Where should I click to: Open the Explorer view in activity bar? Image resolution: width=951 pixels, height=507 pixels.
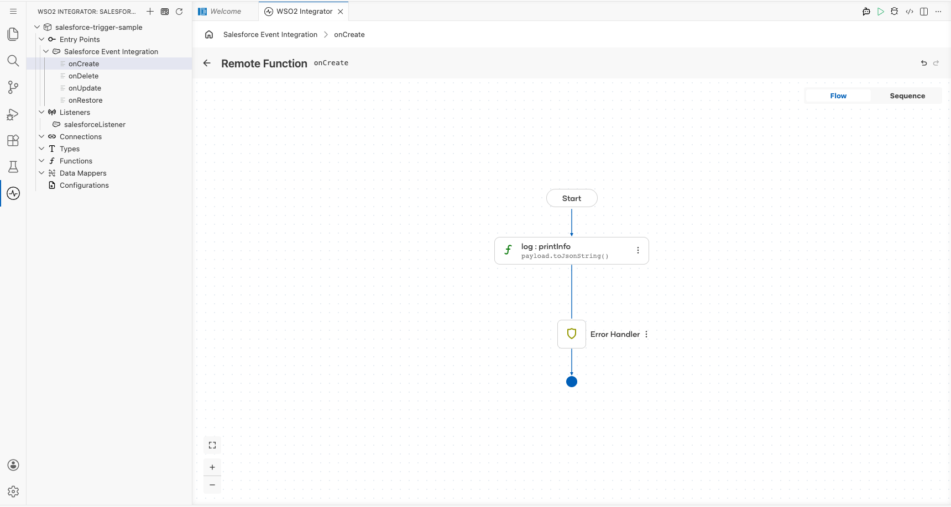13,34
